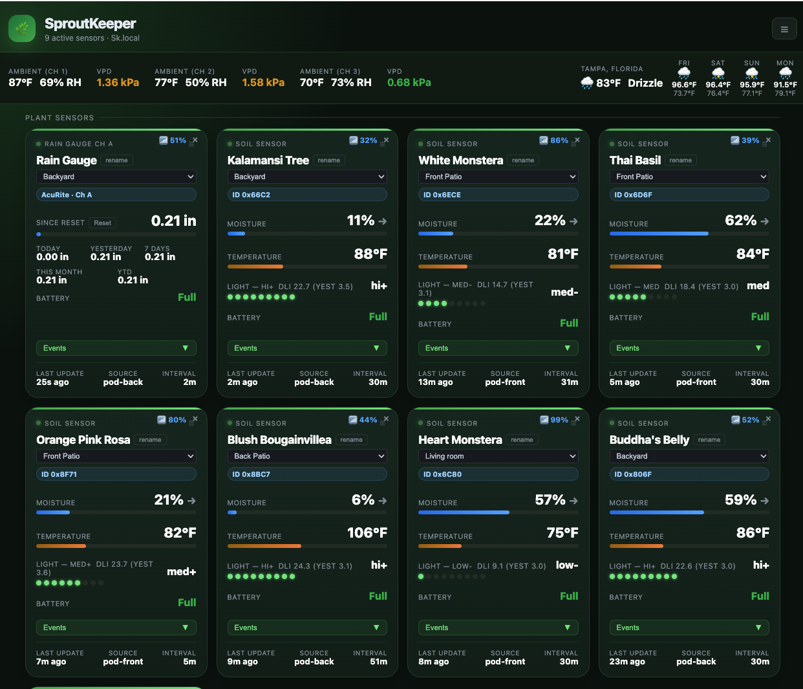This screenshot has width=803, height=689.
Task: Click the signal strength icon on Orange Pink Rosa card
Action: [x=162, y=420]
